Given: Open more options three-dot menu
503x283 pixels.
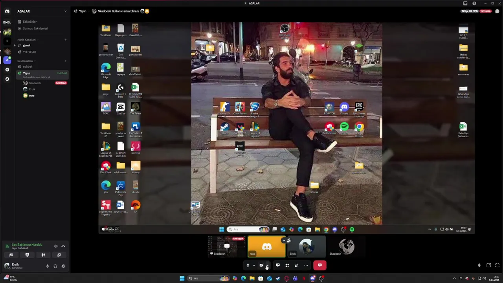Looking at the screenshot, I should tap(306, 265).
